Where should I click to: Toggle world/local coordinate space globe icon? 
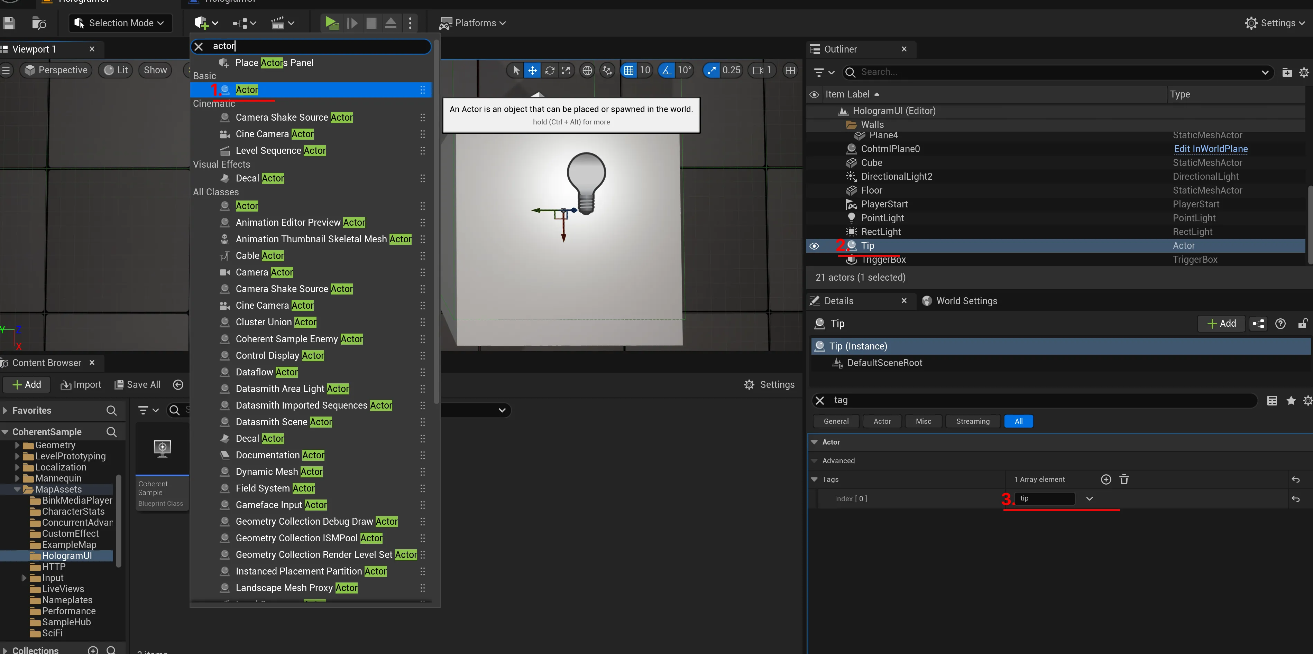pos(587,70)
